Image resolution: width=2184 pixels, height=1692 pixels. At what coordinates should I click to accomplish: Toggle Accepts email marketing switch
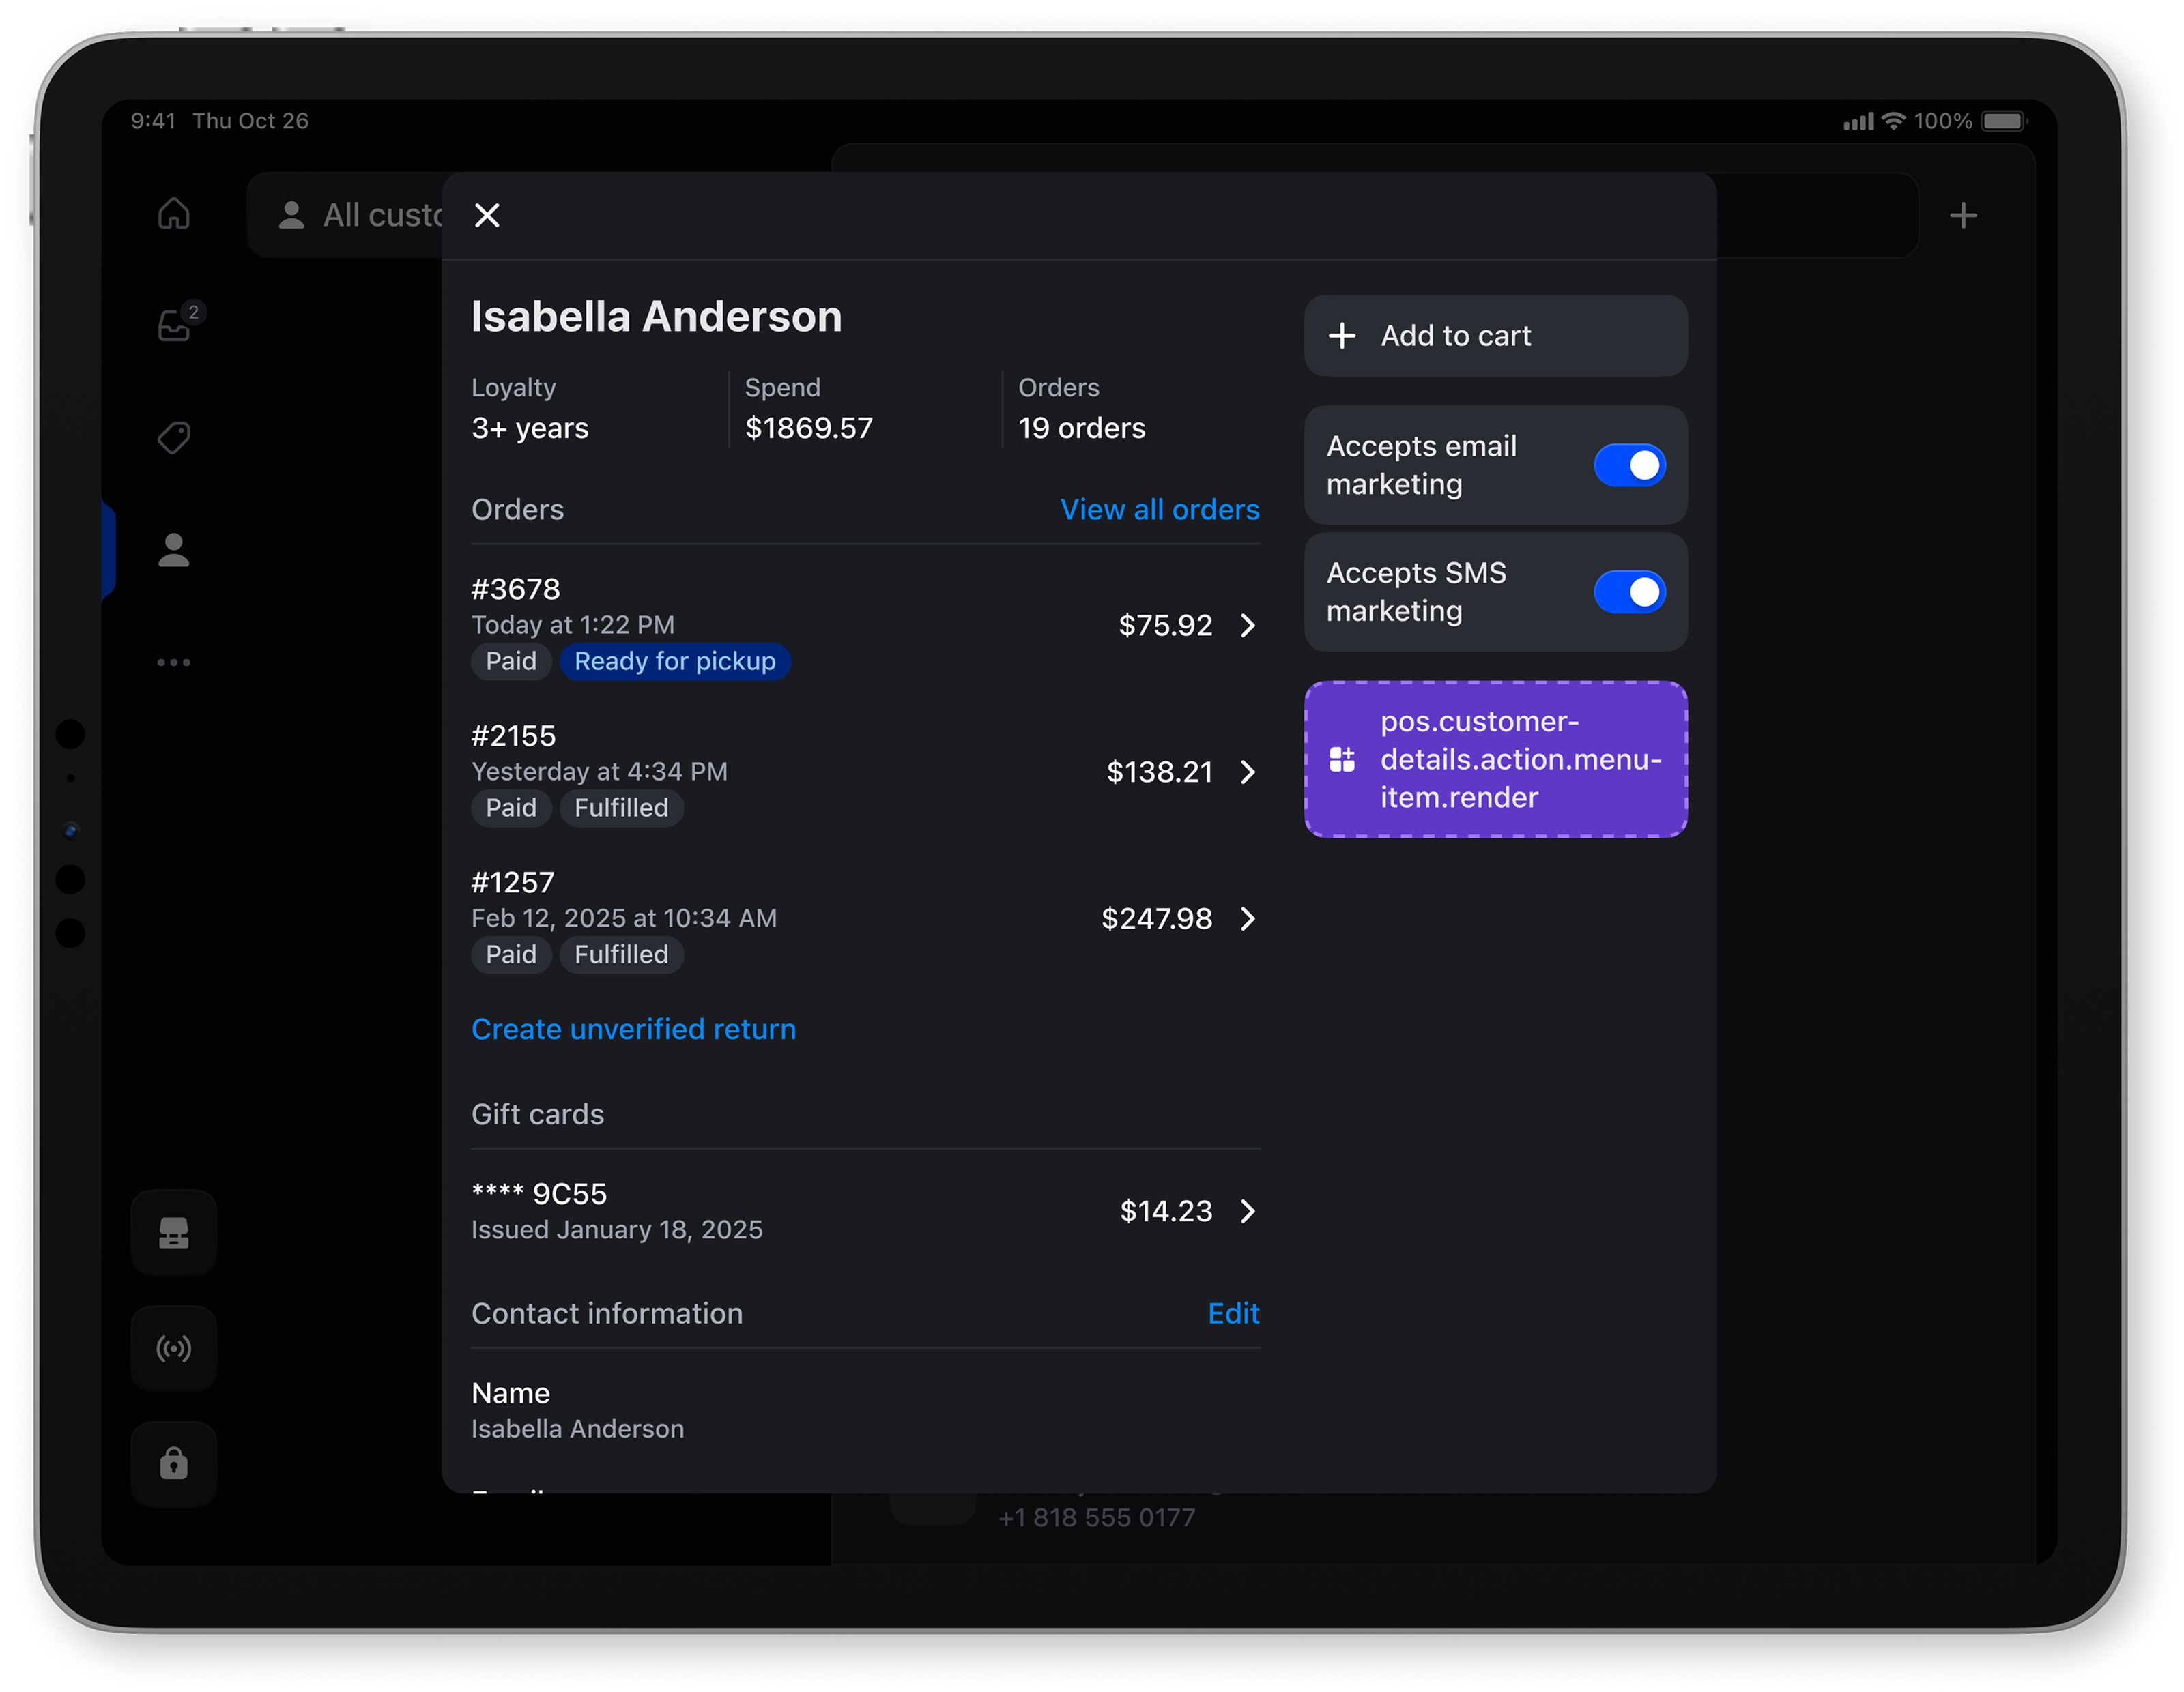click(1629, 465)
